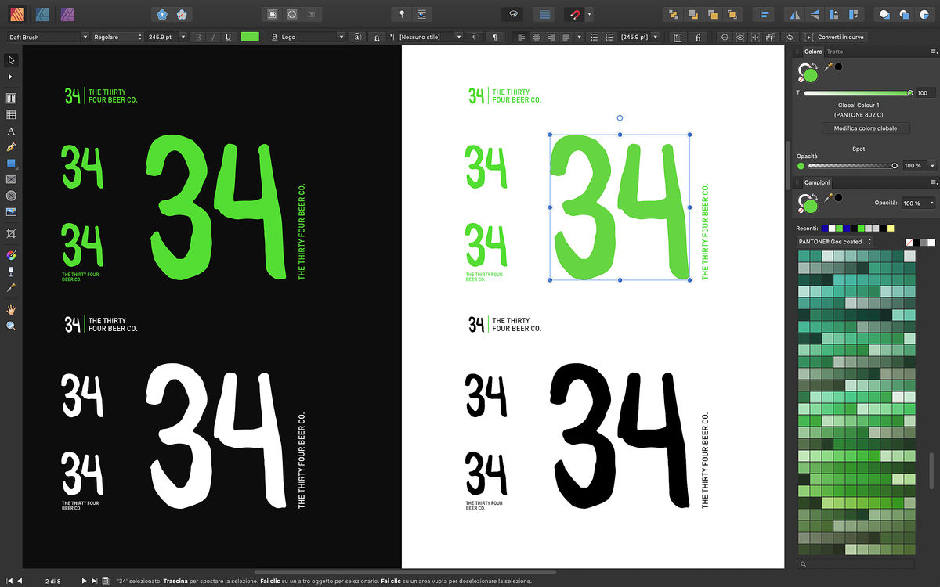Center align the text
This screenshot has width=940, height=587.
537,37
